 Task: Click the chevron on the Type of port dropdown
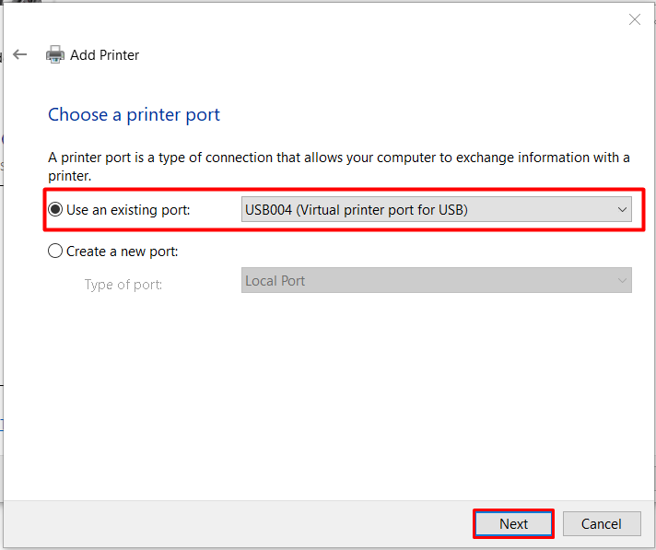[x=622, y=281]
